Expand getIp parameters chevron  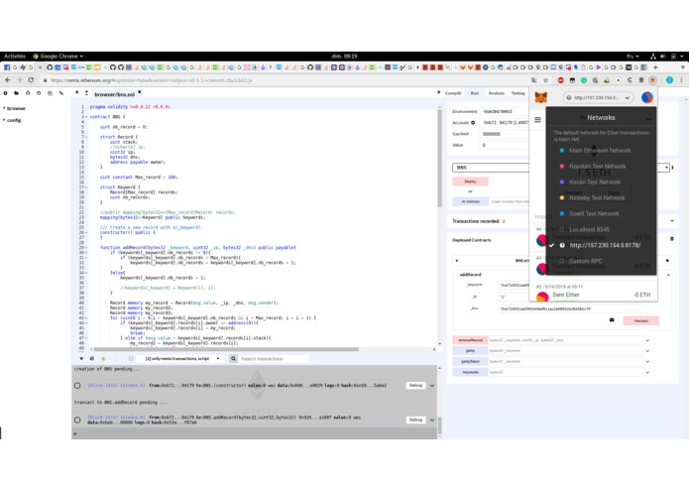(x=647, y=351)
